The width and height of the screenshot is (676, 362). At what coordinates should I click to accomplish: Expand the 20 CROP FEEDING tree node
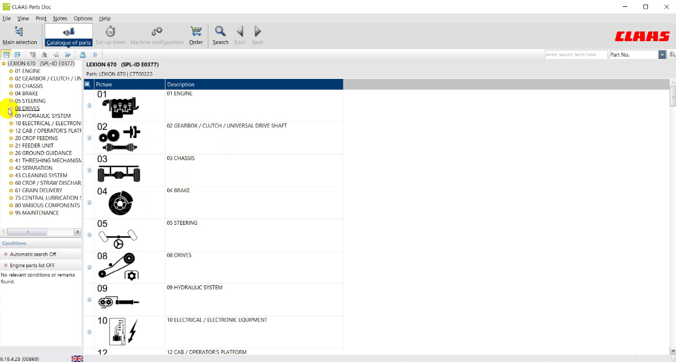pyautogui.click(x=11, y=138)
